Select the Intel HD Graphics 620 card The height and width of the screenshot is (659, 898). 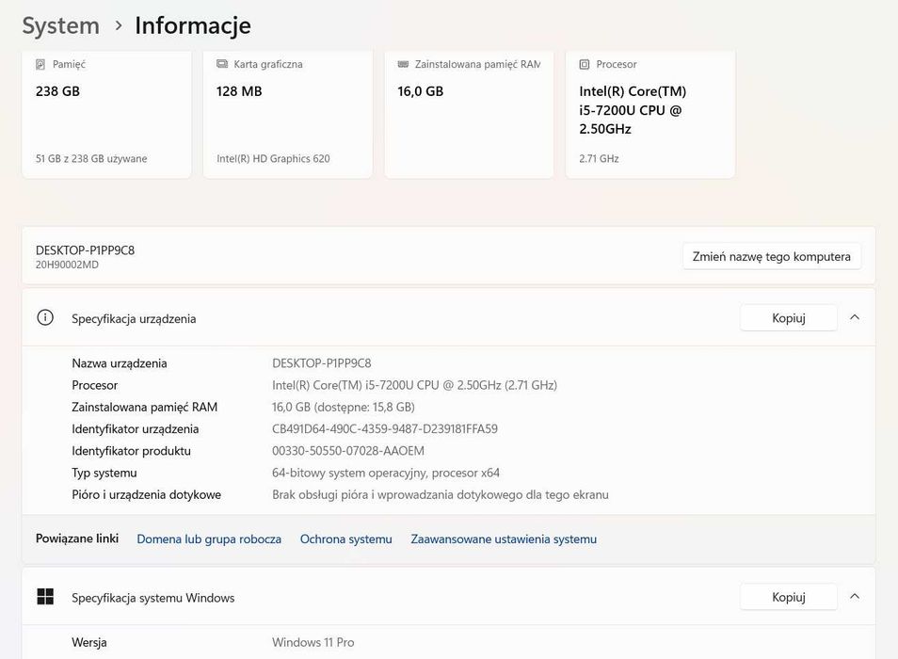tap(287, 113)
